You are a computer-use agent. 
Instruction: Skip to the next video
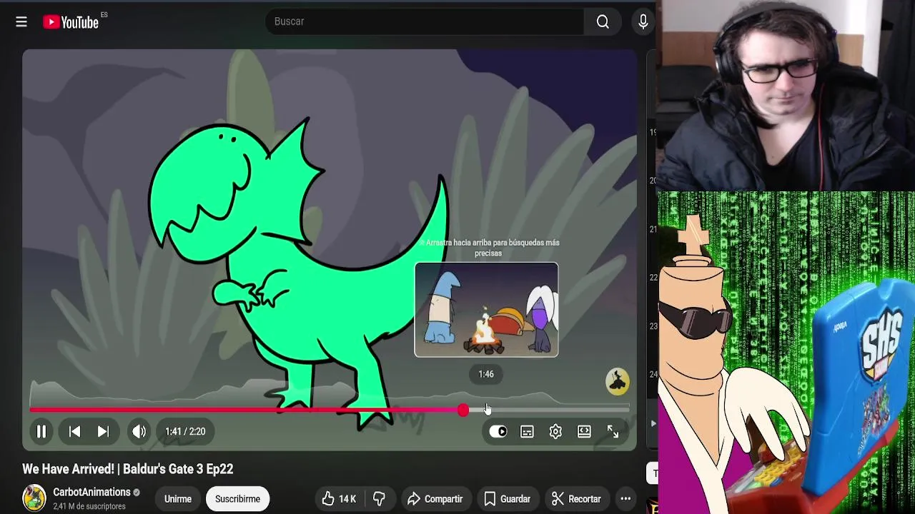[103, 431]
